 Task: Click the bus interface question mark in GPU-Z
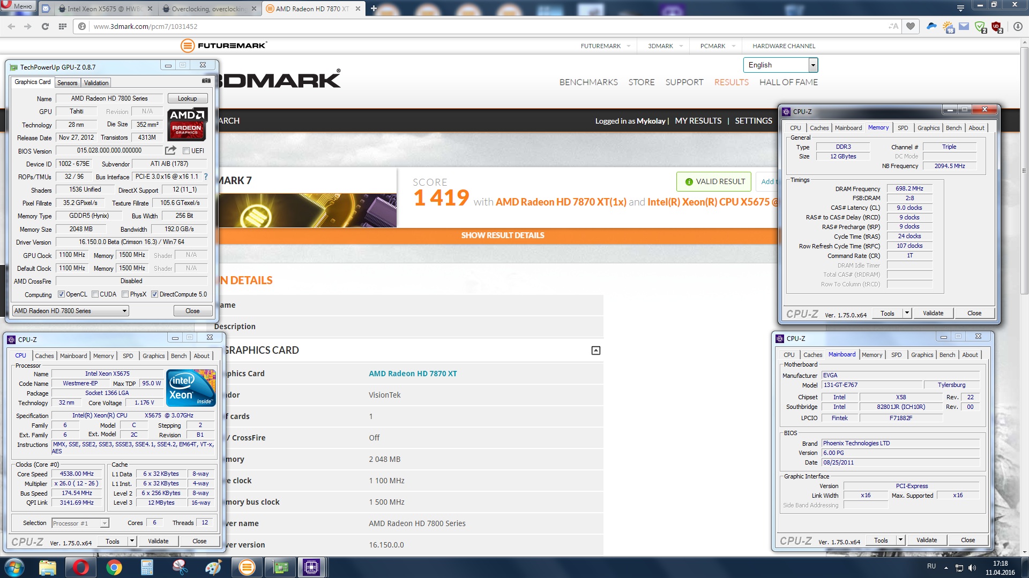205,177
